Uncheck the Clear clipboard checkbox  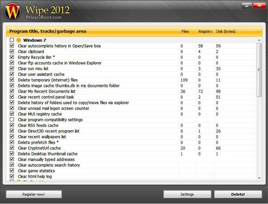(12, 51)
